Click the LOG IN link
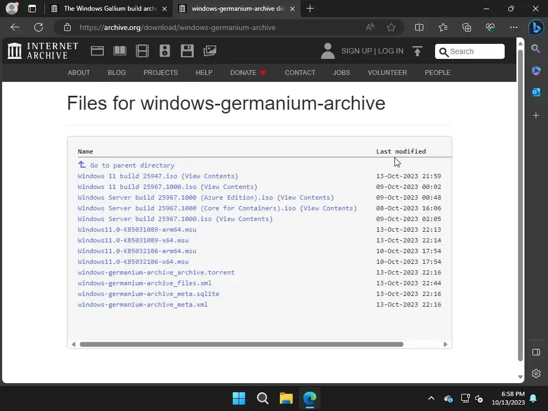Screen dimensions: 548x411 (x=391, y=51)
